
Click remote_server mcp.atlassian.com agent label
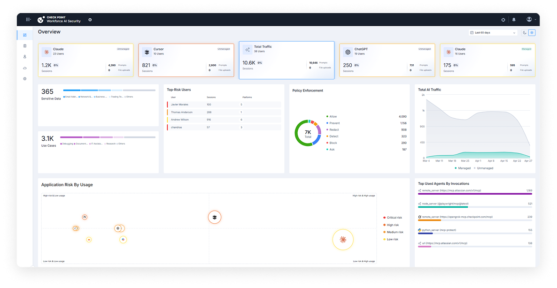click(451, 190)
